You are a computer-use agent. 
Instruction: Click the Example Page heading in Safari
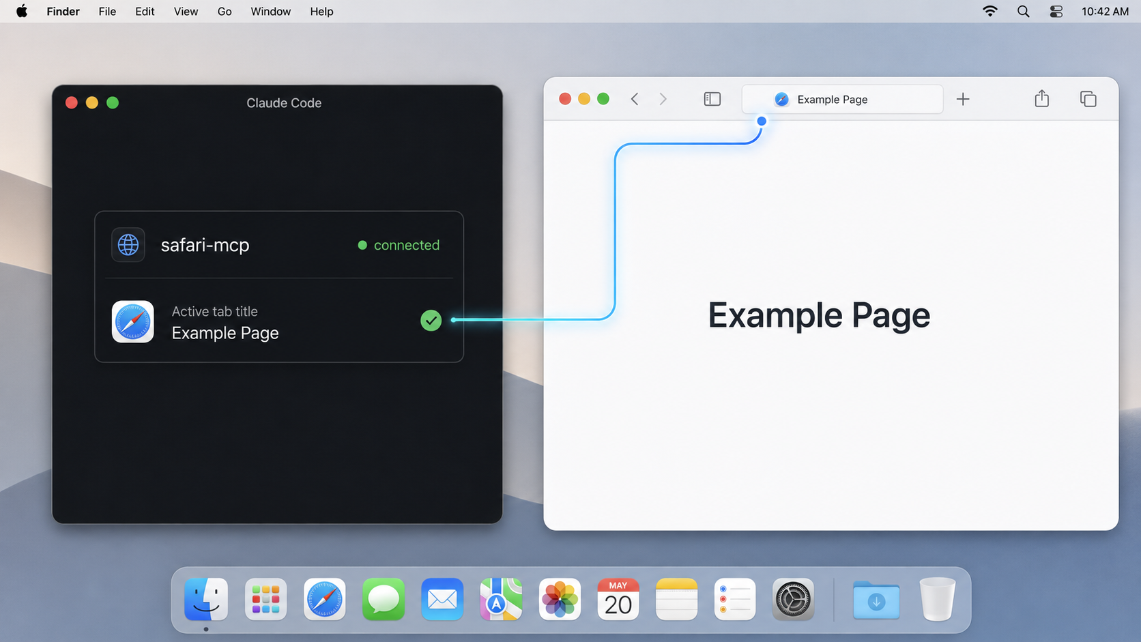click(x=819, y=315)
